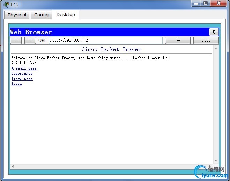Go back with the browser's left arrow
Viewport: 230px width, 181px height.
16,40
